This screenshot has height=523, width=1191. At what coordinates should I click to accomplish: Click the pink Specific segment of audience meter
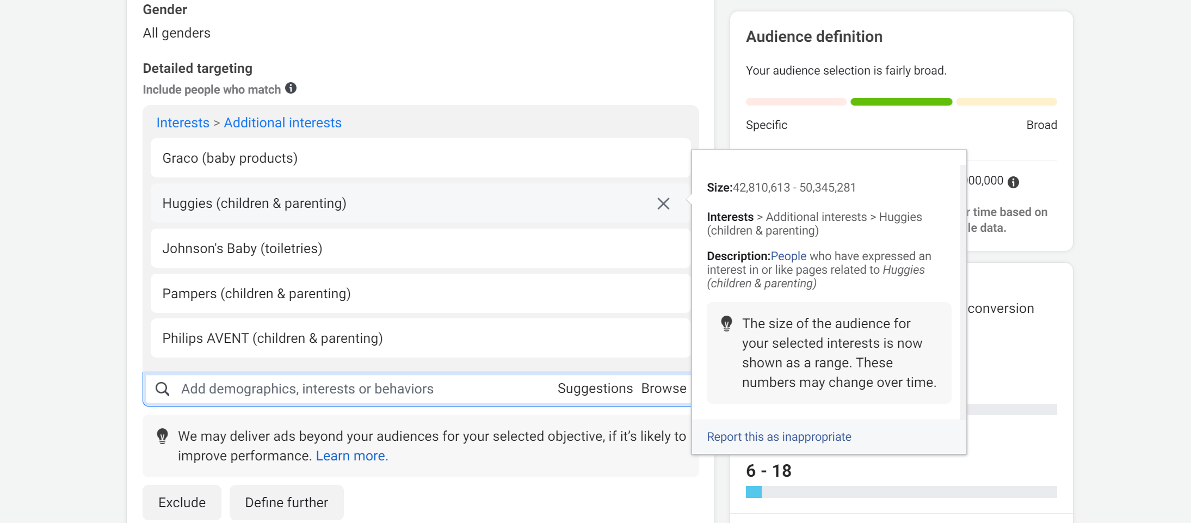(x=796, y=102)
